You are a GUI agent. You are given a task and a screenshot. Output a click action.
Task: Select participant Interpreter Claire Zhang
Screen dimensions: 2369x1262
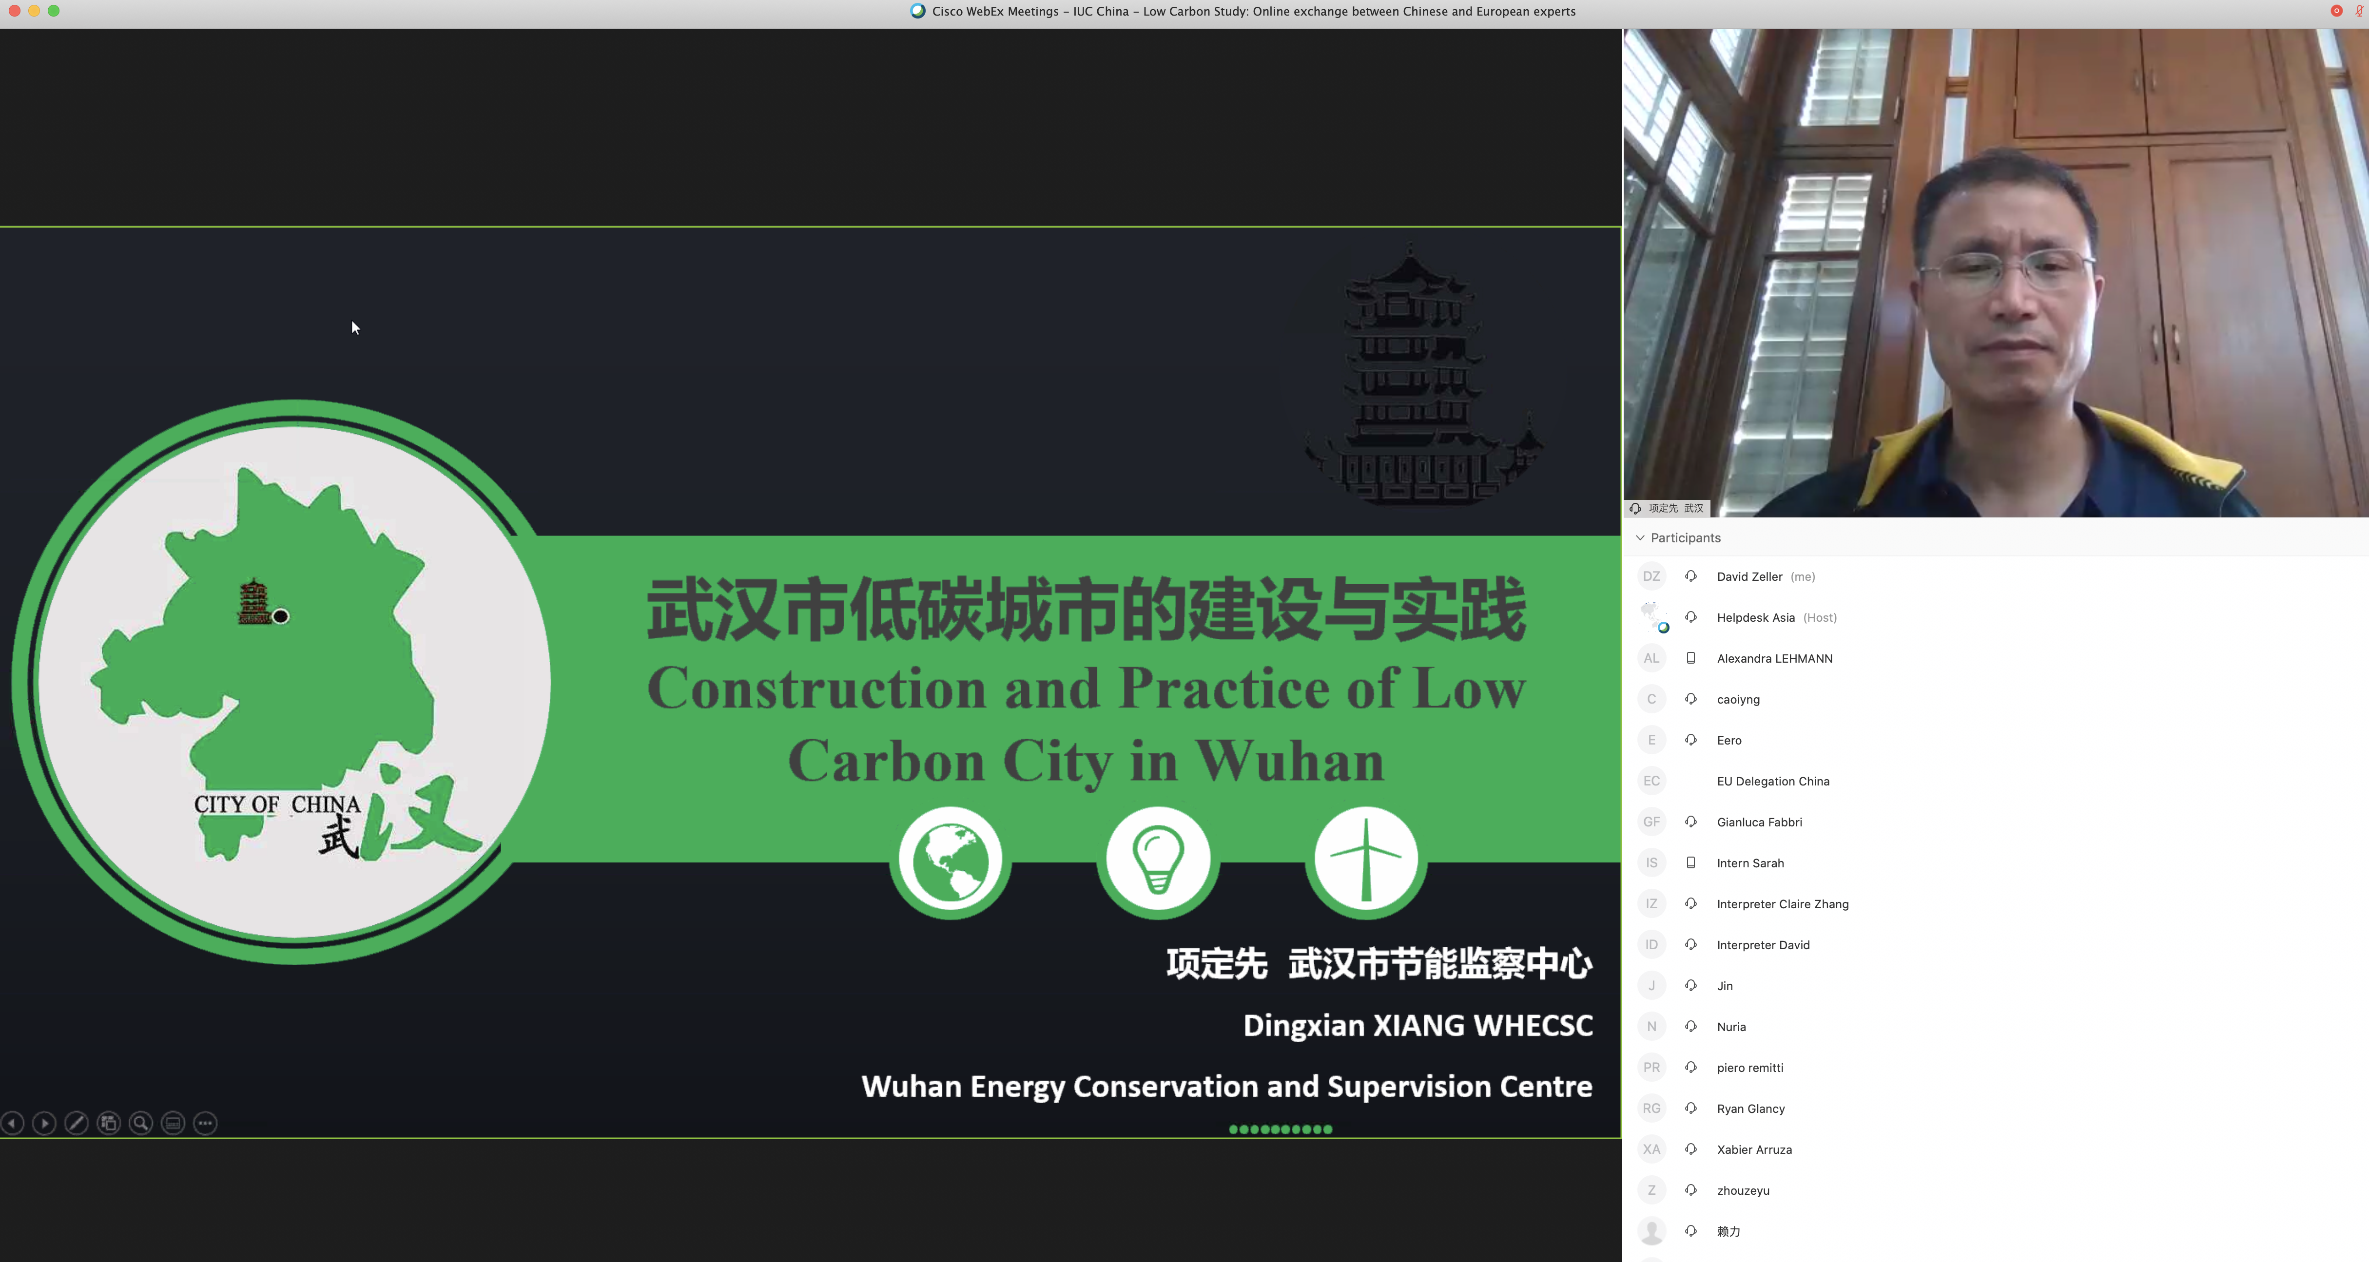click(x=1781, y=903)
